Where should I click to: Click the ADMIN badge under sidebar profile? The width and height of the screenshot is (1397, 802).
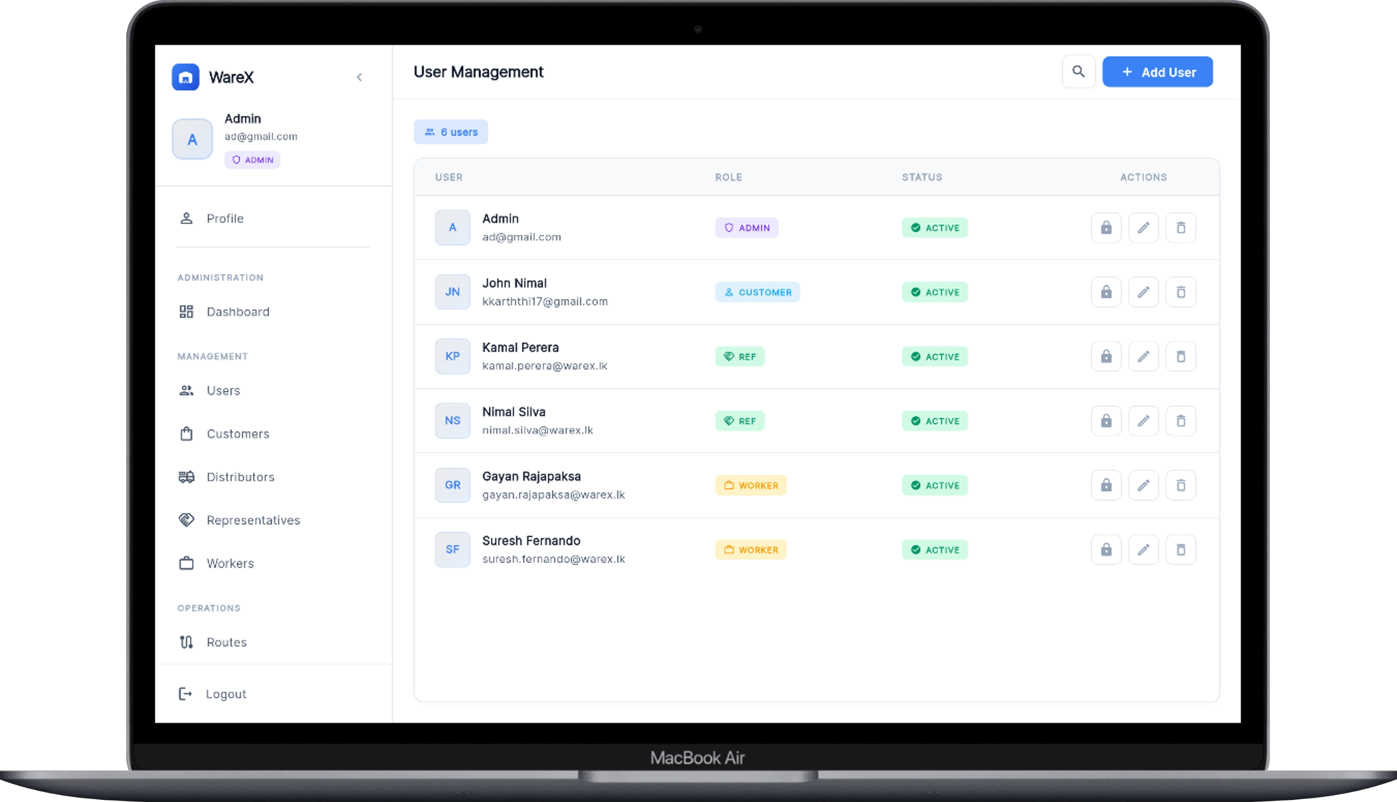coord(252,160)
